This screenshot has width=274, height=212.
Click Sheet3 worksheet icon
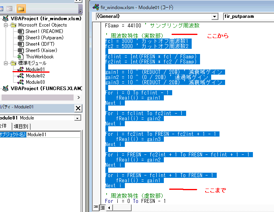coord(21,38)
